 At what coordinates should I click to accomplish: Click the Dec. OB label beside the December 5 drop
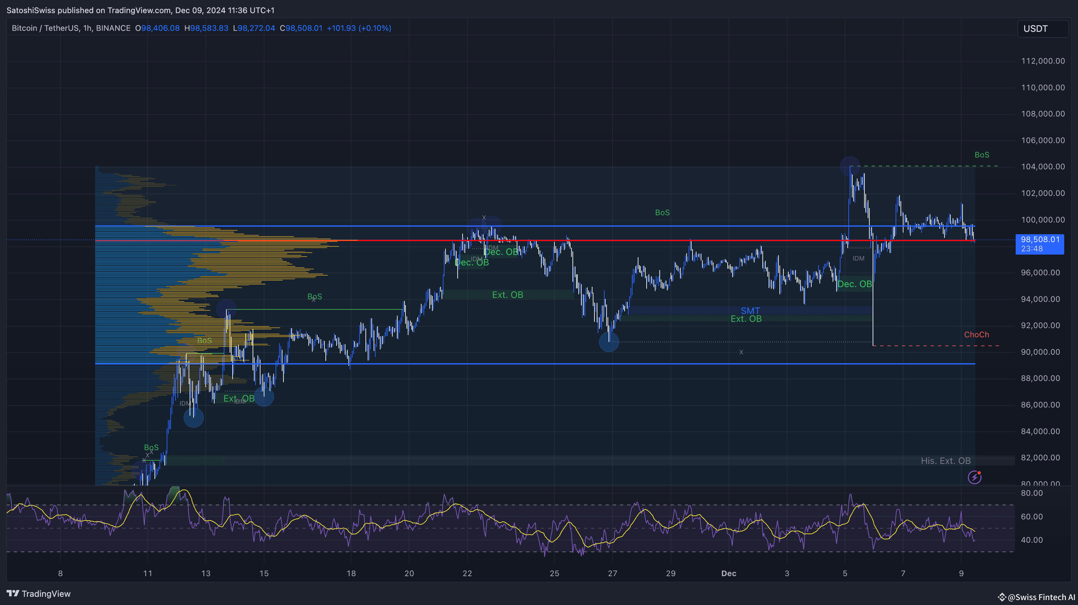[x=855, y=284]
